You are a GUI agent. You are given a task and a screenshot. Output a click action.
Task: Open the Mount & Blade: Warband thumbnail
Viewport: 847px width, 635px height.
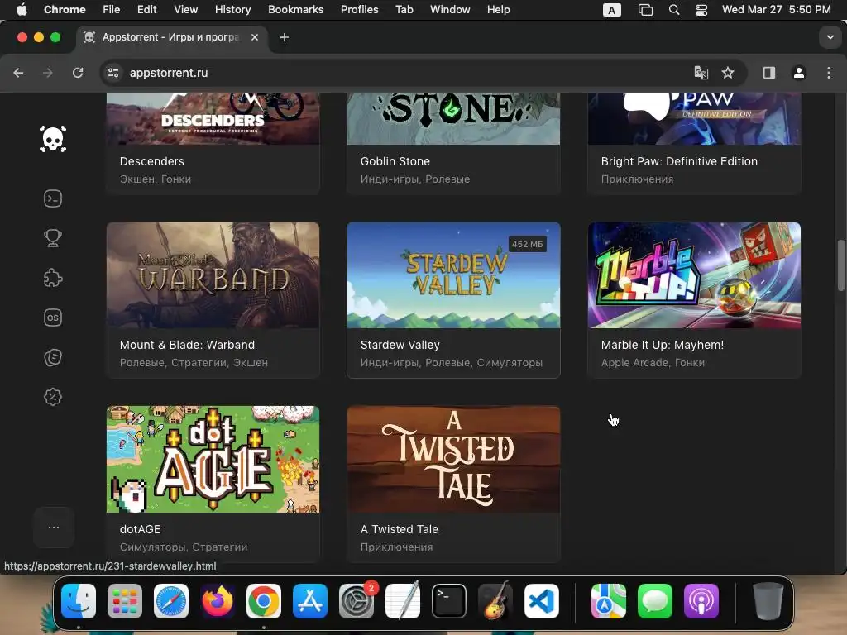pyautogui.click(x=213, y=275)
